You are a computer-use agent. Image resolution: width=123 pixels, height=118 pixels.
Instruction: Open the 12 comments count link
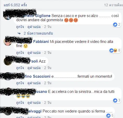114,5
